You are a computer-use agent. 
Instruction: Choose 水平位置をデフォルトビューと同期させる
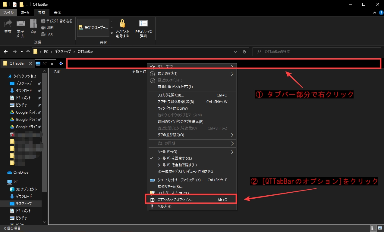192,172
